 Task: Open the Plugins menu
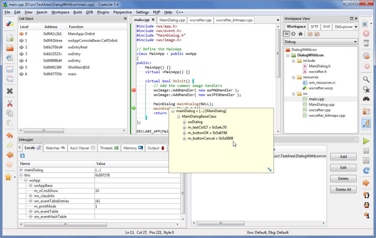[x=103, y=12]
